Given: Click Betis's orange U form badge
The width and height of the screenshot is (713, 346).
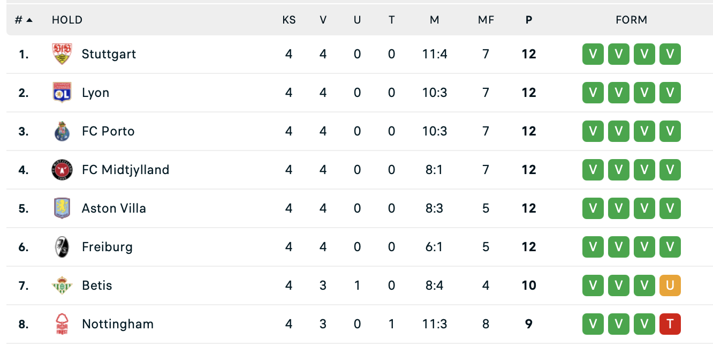Looking at the screenshot, I should (x=670, y=285).
